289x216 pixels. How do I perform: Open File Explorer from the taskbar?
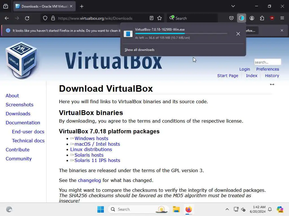(x=176, y=209)
